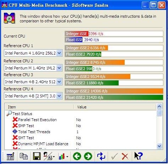168x164 pixels.
Task: Select the SMT Test row
Action: click(x=81, y=138)
